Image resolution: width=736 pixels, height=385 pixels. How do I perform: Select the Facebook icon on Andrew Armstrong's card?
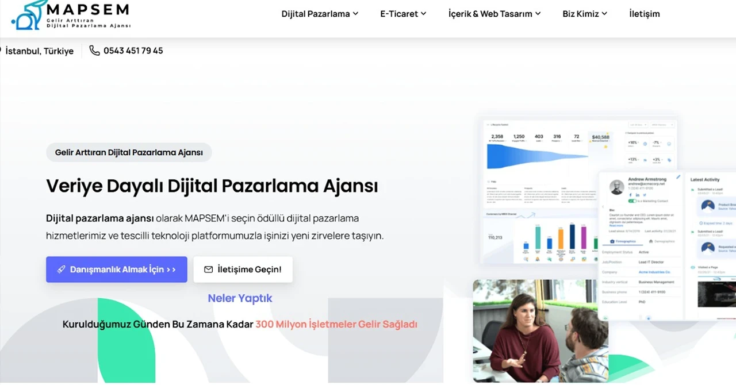click(x=630, y=195)
